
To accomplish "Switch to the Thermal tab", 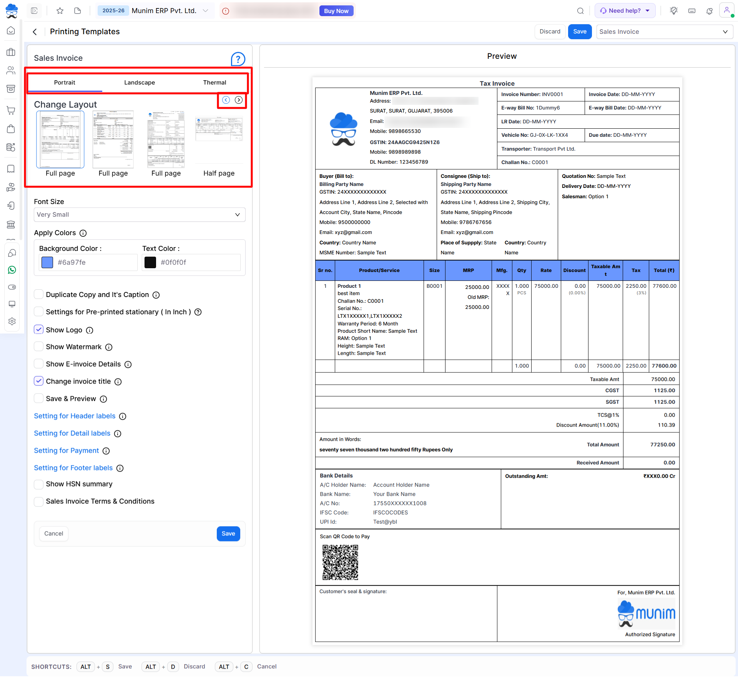I will pos(214,83).
